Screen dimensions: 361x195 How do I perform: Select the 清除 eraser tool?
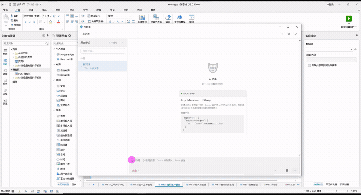click(168, 19)
